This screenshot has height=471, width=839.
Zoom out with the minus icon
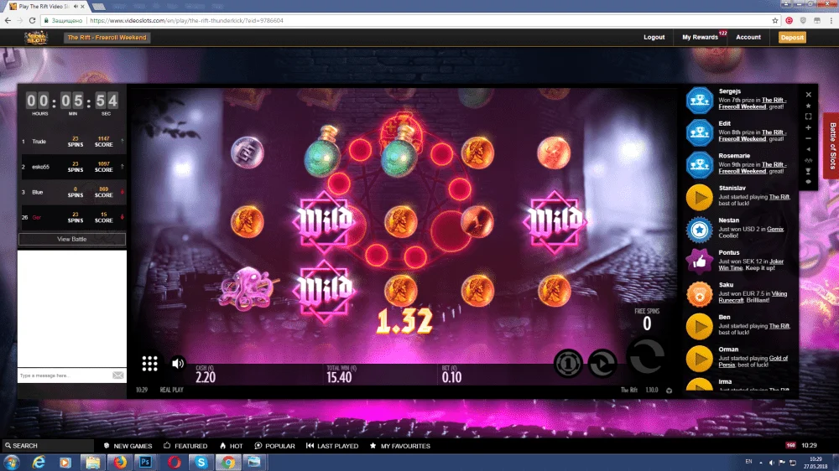click(x=809, y=138)
